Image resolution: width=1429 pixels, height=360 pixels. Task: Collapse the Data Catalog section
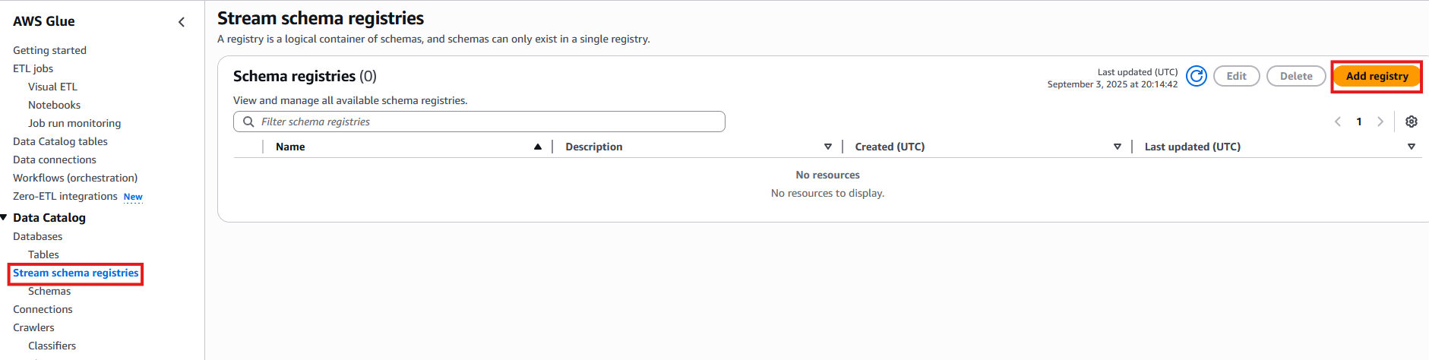point(5,218)
